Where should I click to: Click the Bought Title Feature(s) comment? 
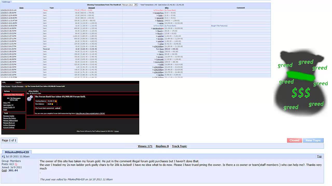pos(219,26)
